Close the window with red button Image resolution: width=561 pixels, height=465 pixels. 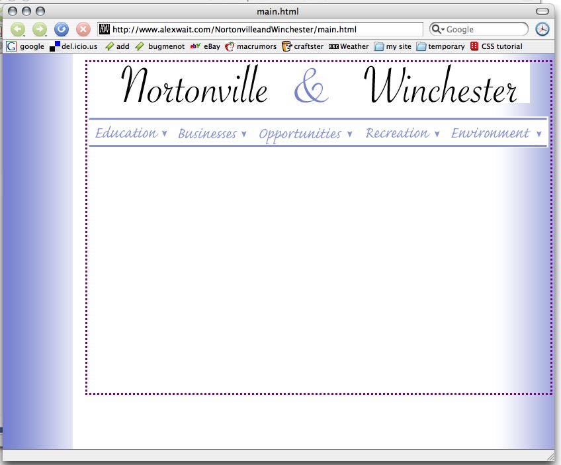tap(13, 11)
